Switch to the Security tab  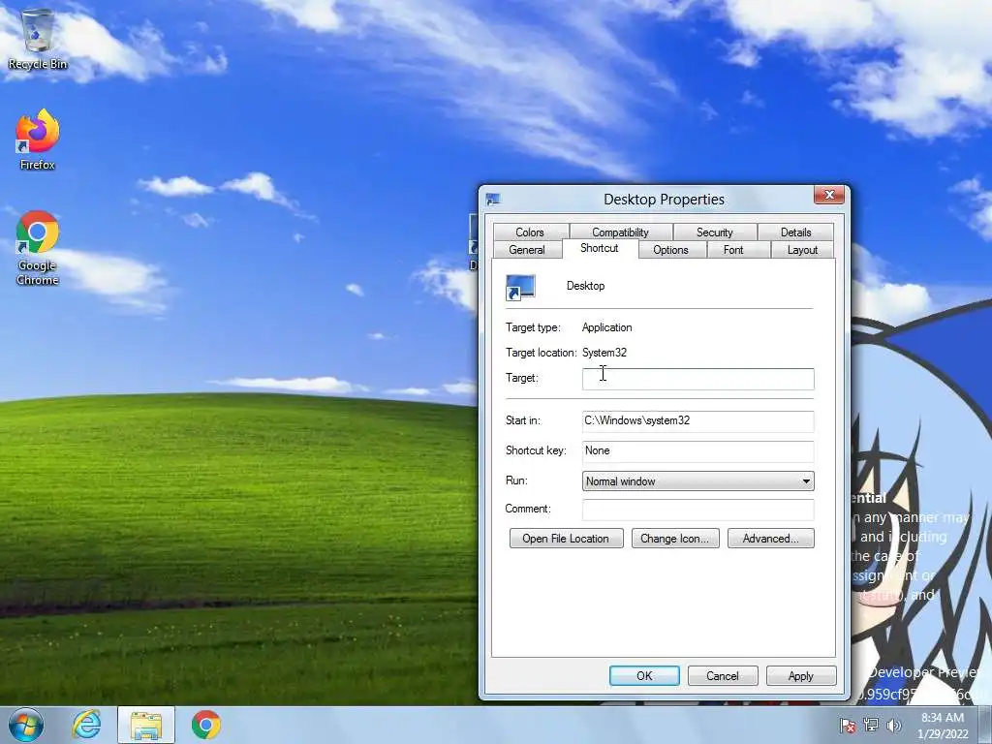click(715, 232)
